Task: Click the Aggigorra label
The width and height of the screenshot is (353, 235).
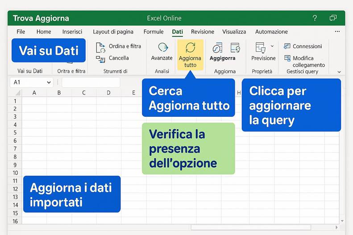Action: tap(222, 58)
